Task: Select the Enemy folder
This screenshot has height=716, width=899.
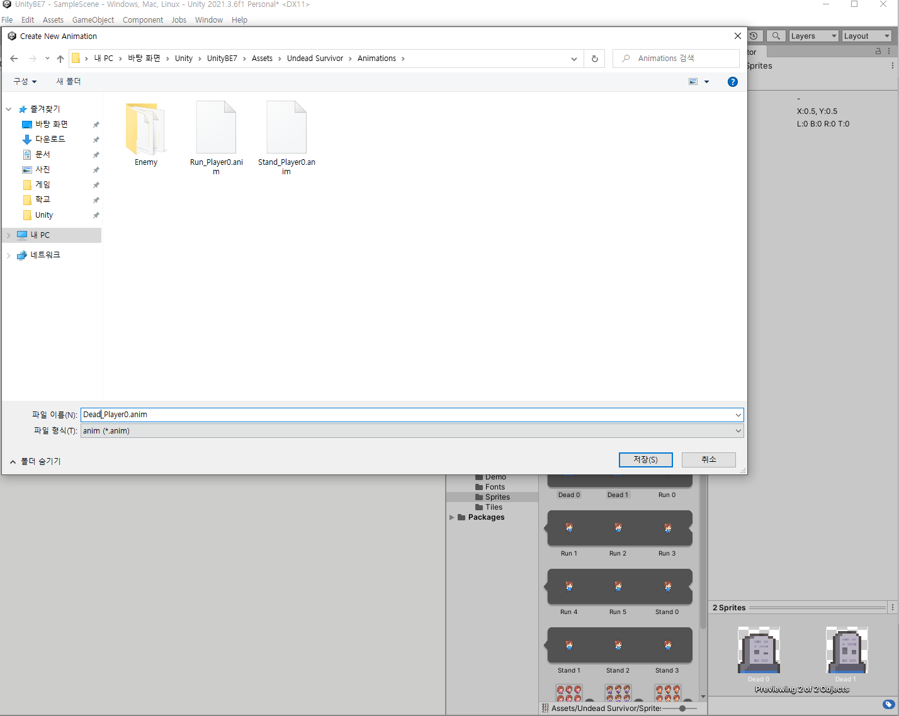Action: point(145,134)
